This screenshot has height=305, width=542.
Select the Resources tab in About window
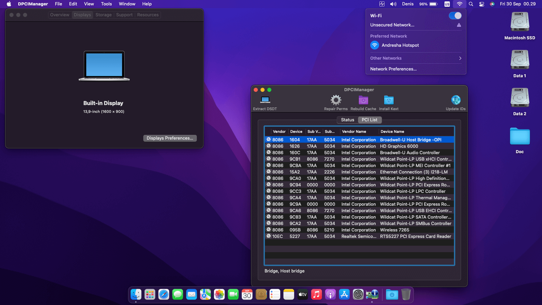tap(148, 15)
